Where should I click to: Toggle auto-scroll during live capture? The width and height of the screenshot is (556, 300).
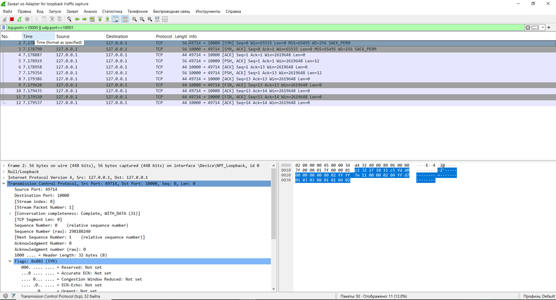coord(115,19)
